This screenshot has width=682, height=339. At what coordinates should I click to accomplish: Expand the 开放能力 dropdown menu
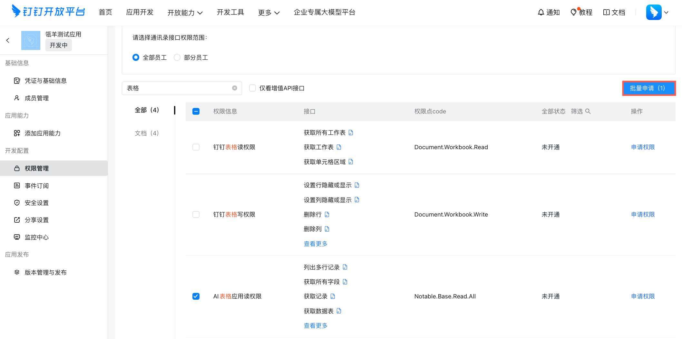tap(185, 13)
